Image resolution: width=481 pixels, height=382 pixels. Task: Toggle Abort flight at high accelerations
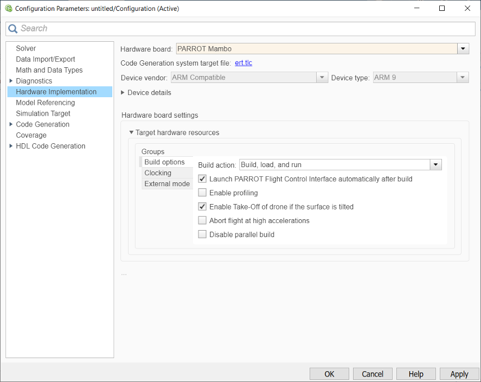202,221
